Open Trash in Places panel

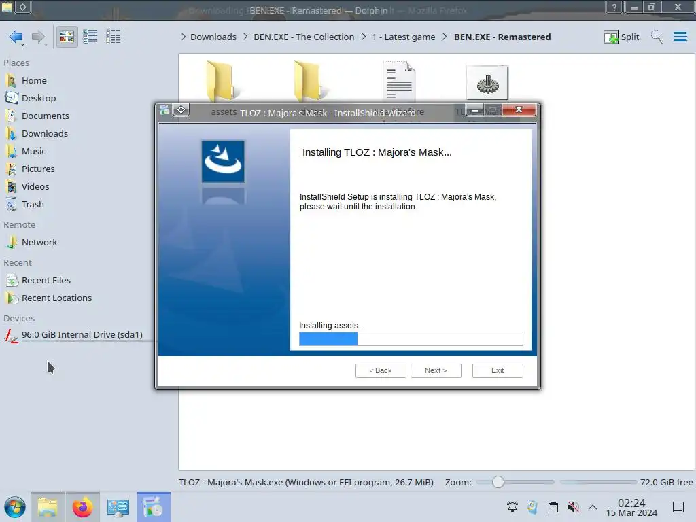coord(33,205)
